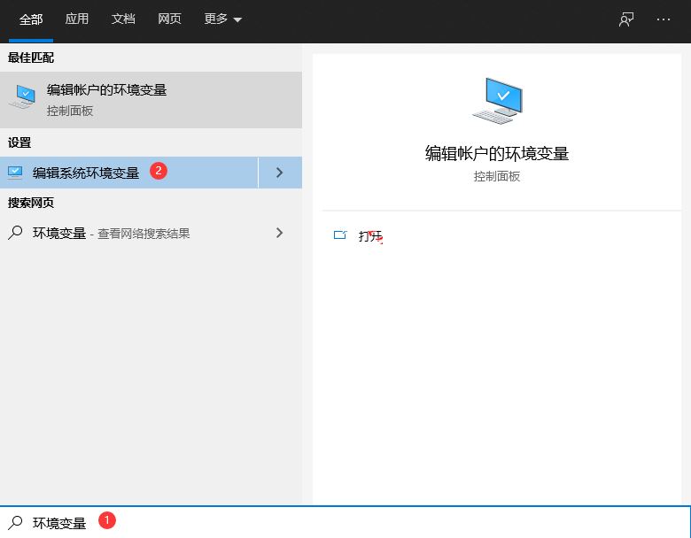Click the 设置 section heading
Viewport: 691px width, 538px height.
coord(19,142)
